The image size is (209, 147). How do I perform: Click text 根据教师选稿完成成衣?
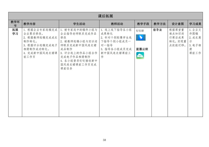(42, 37)
